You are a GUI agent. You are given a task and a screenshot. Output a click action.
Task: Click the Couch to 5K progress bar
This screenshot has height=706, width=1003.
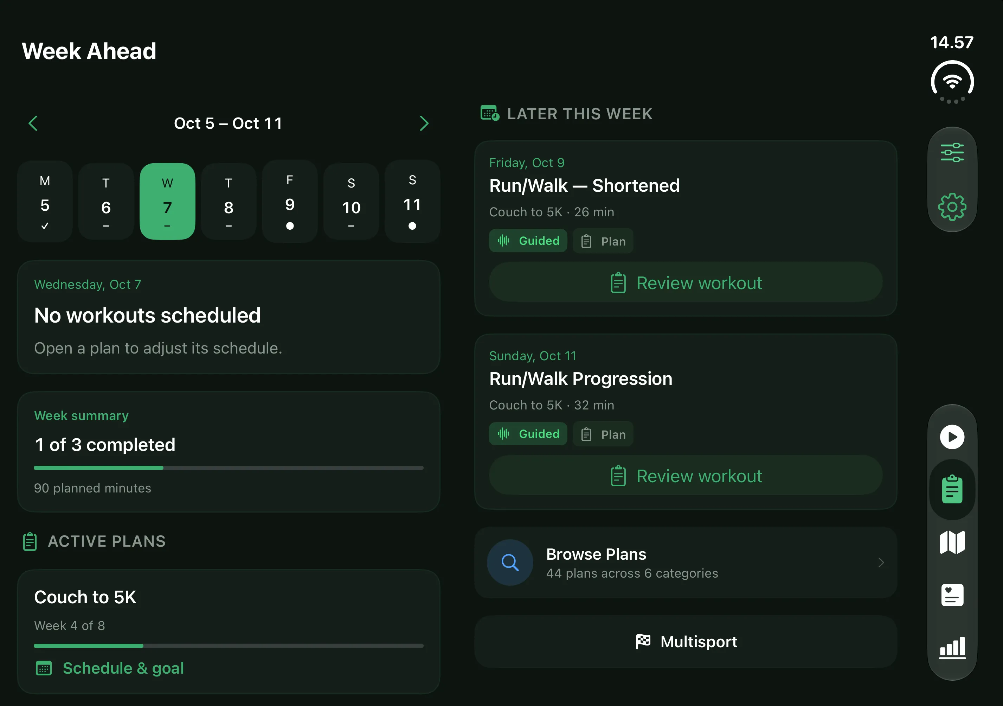[x=229, y=646]
